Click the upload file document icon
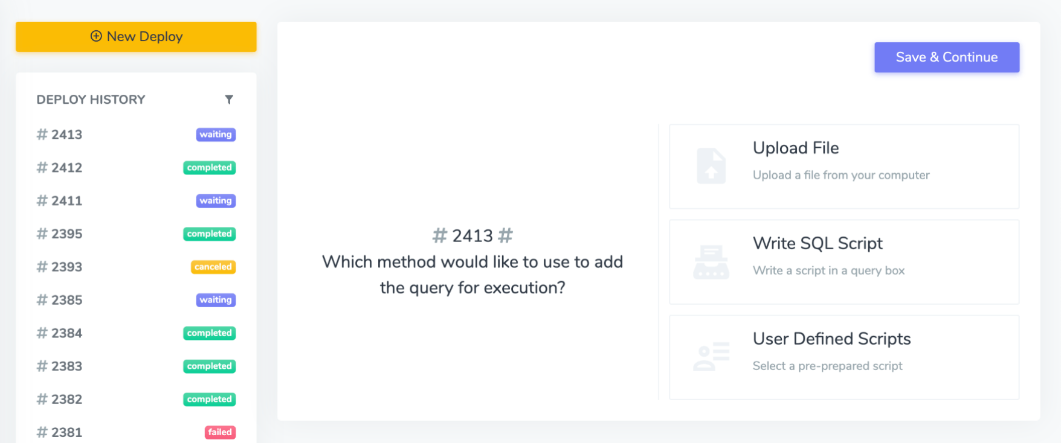 [711, 165]
